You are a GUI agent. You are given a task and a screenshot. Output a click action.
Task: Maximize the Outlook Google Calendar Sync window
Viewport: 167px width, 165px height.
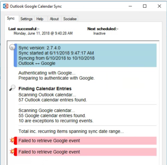[145, 6]
